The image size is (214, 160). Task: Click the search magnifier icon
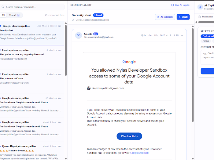click(x=3, y=7)
